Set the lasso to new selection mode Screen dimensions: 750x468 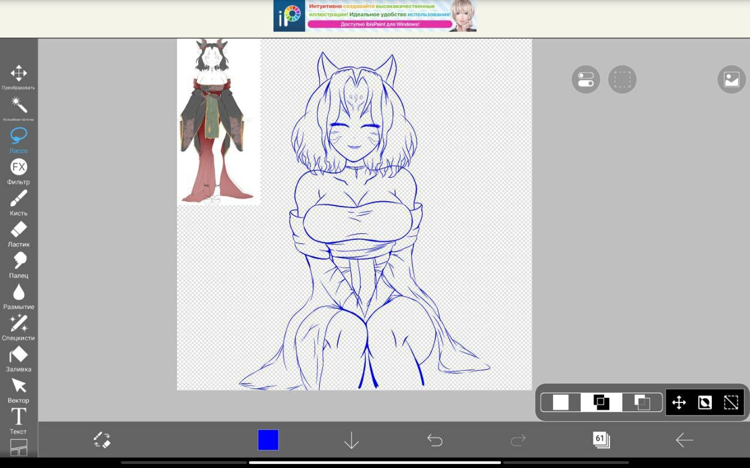pyautogui.click(x=561, y=402)
